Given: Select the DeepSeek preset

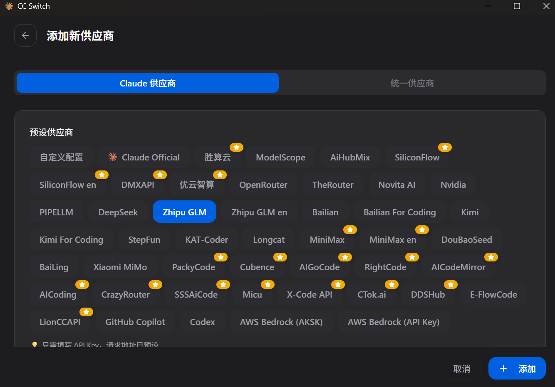Looking at the screenshot, I should pos(118,212).
